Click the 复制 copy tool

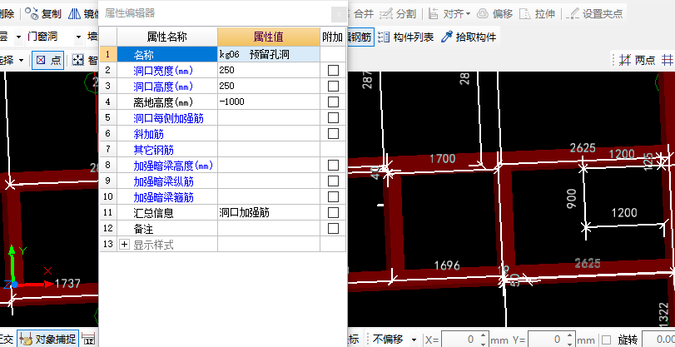tap(43, 14)
